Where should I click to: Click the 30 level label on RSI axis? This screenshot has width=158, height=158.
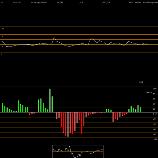tap(2, 46)
